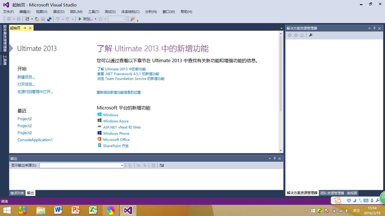
Task: Open the dropdown arrow next to 附加...
Action: click(x=96, y=19)
